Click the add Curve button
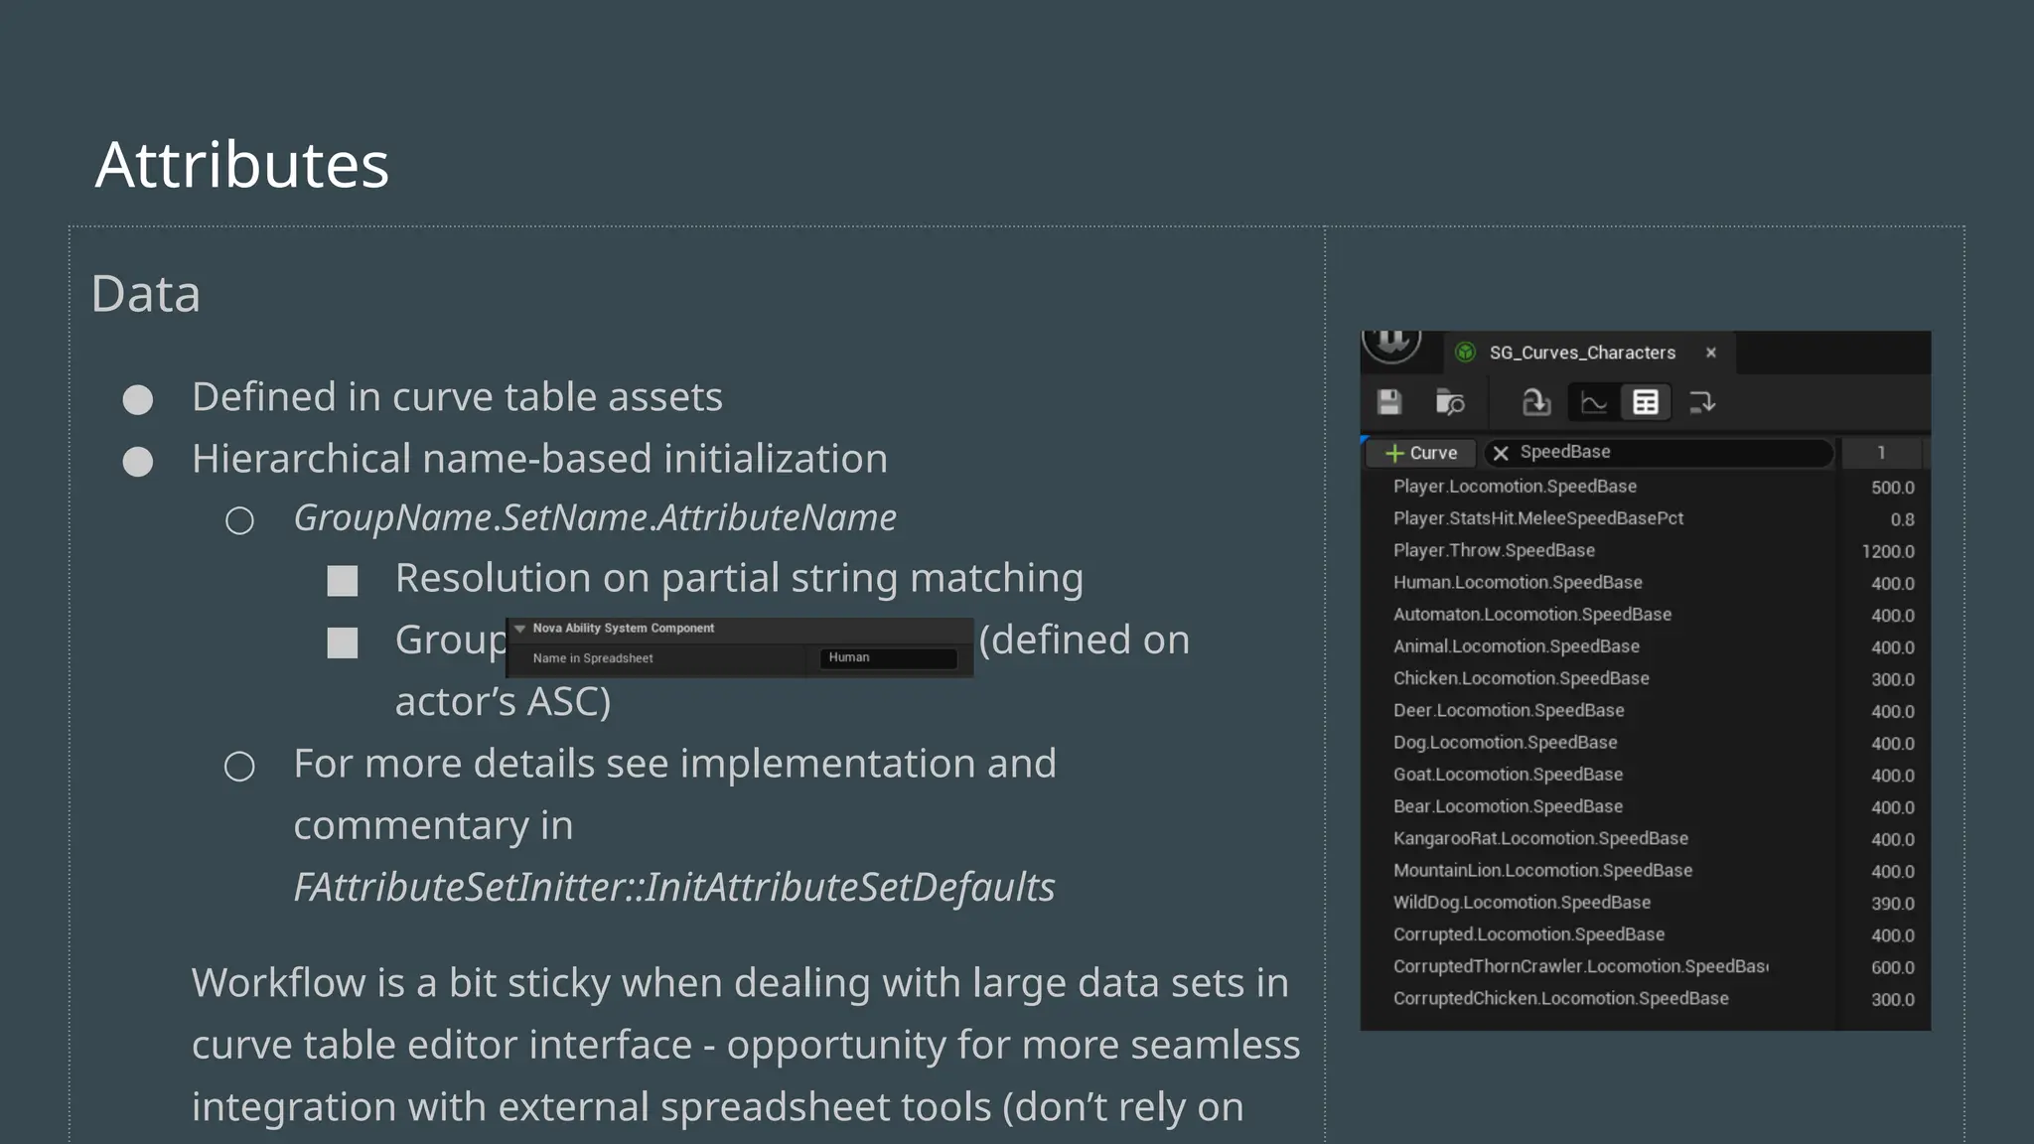Viewport: 2034px width, 1144px height. (1421, 453)
